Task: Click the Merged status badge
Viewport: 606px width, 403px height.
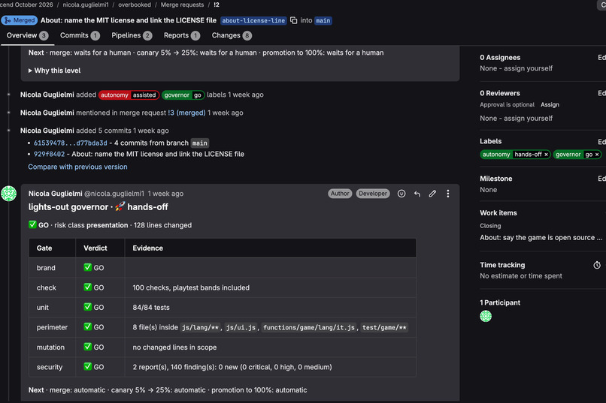Action: point(20,20)
